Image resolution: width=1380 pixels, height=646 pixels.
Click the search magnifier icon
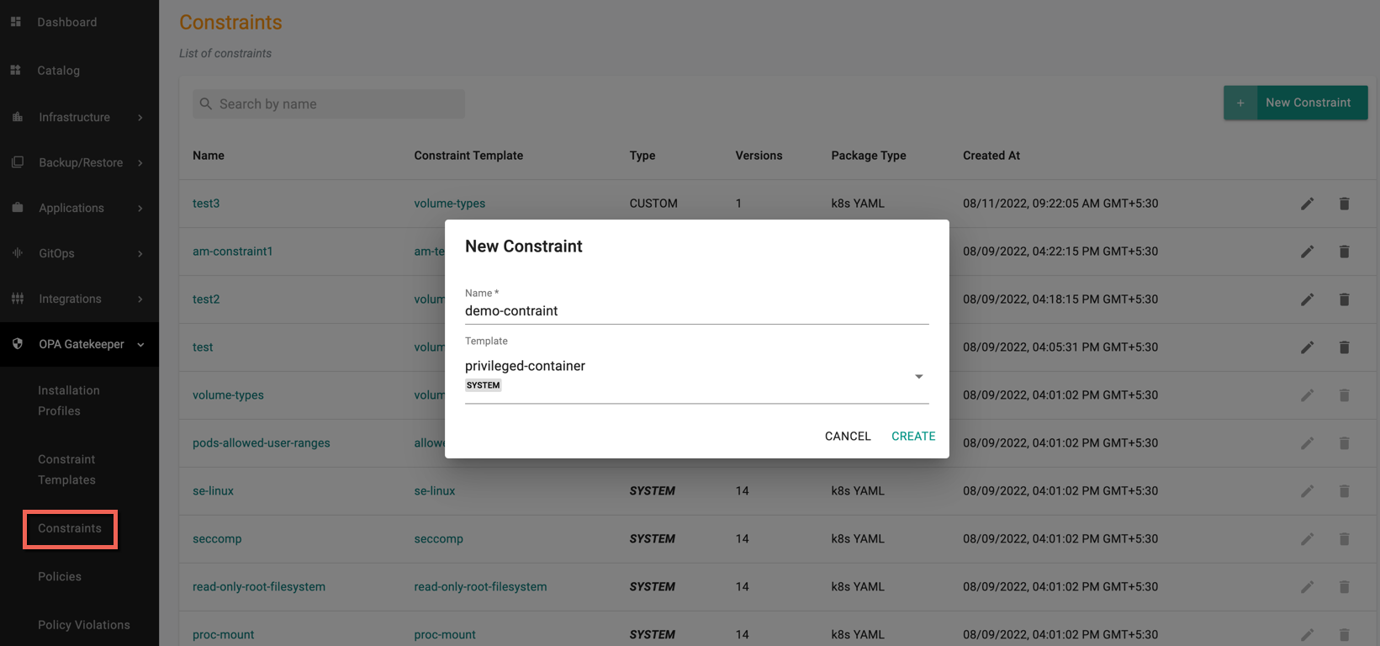coord(206,104)
